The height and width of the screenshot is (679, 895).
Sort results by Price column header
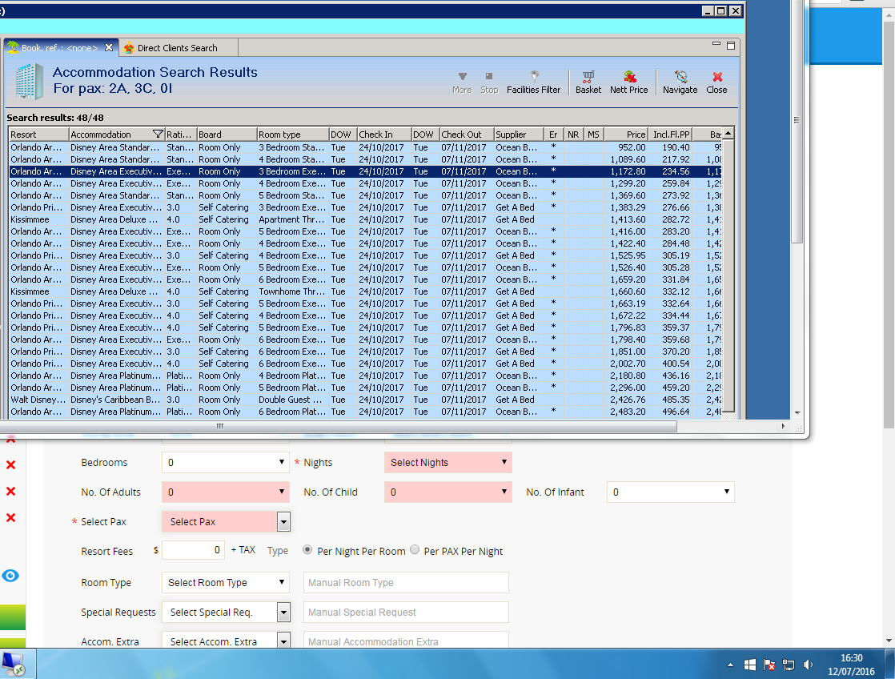626,135
